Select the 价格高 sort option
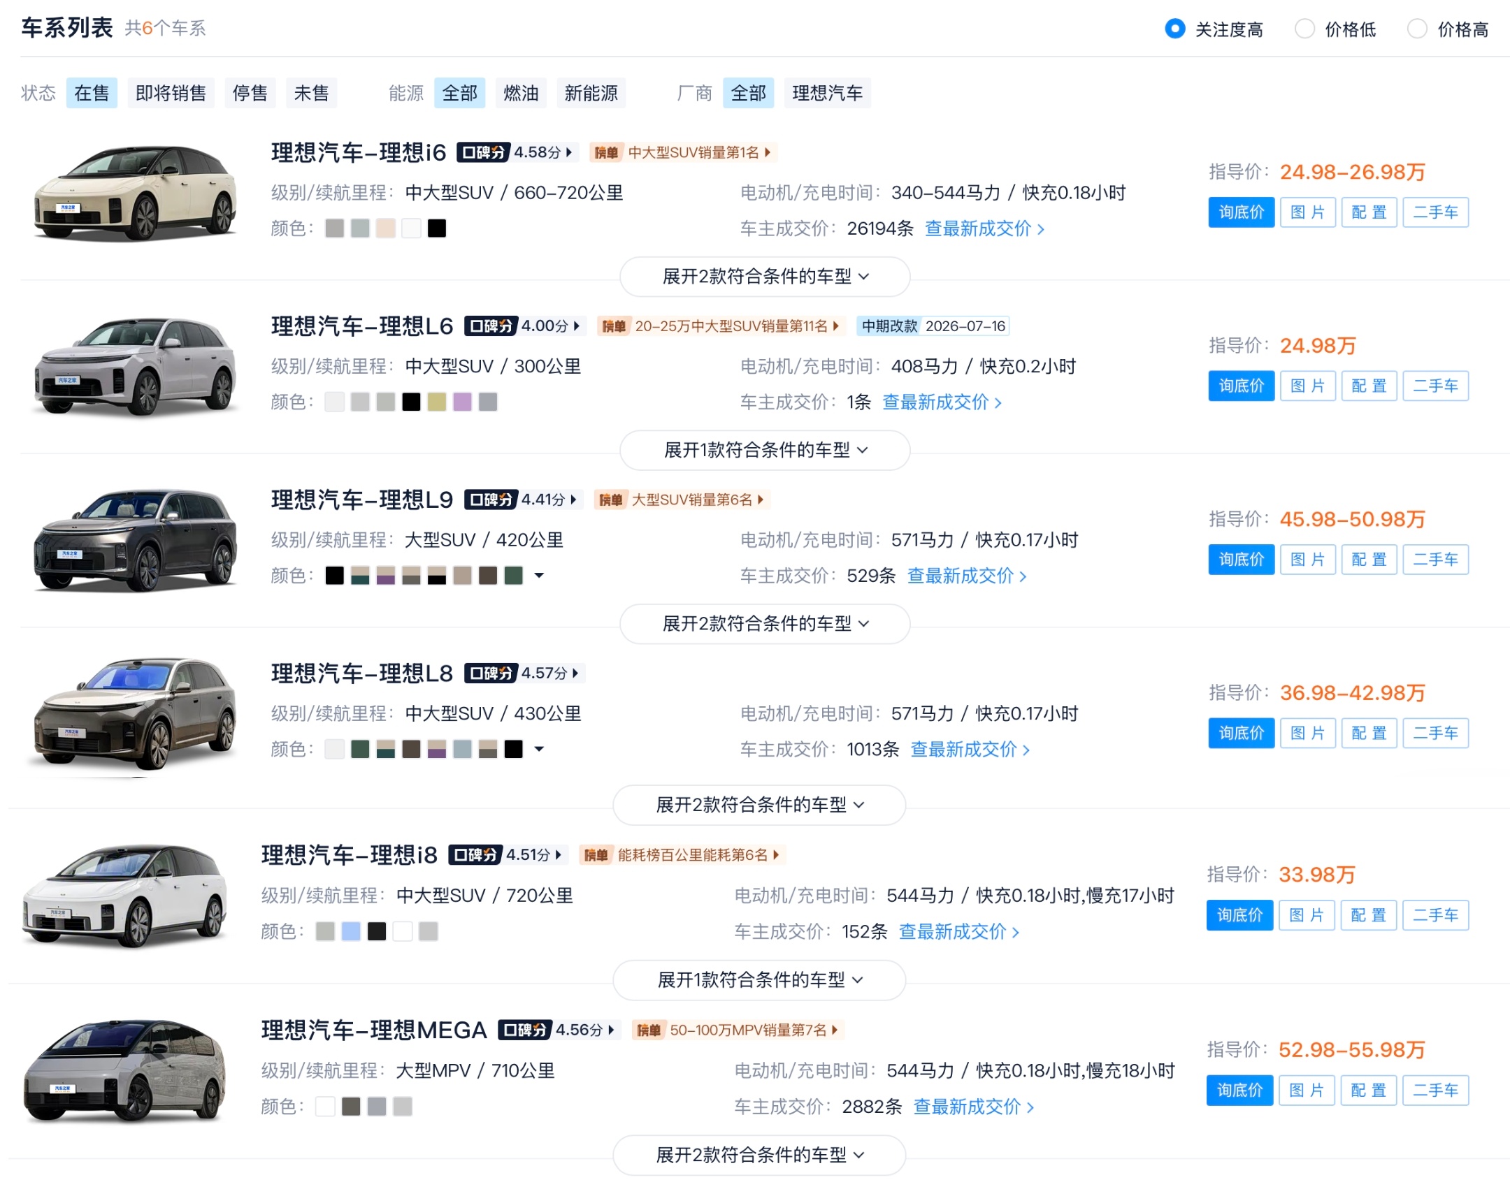This screenshot has height=1203, width=1510. [1448, 29]
